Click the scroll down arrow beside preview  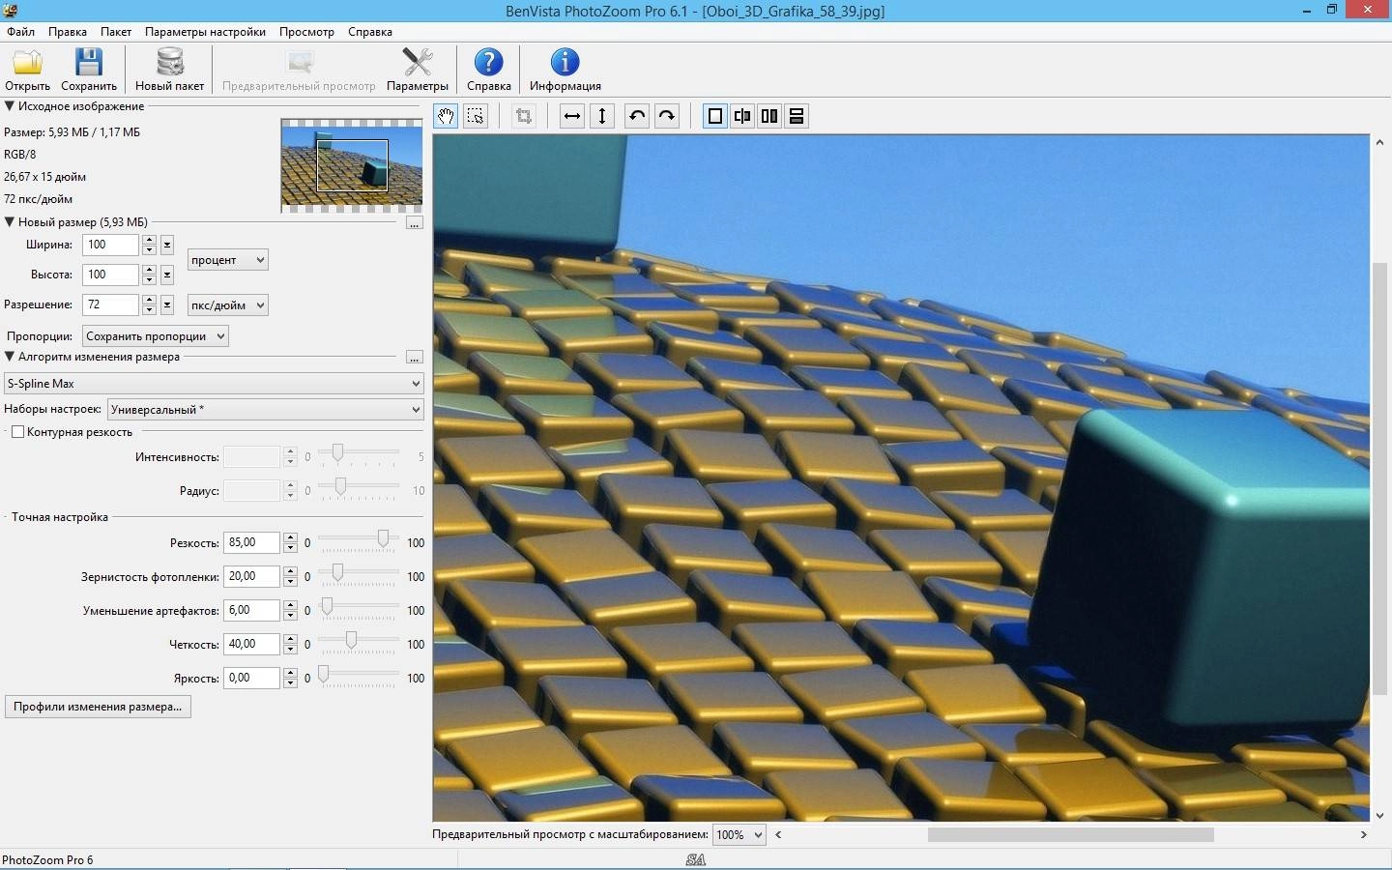[1379, 815]
